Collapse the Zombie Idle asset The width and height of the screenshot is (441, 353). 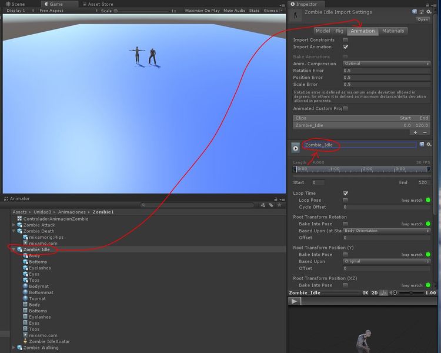click(x=14, y=249)
